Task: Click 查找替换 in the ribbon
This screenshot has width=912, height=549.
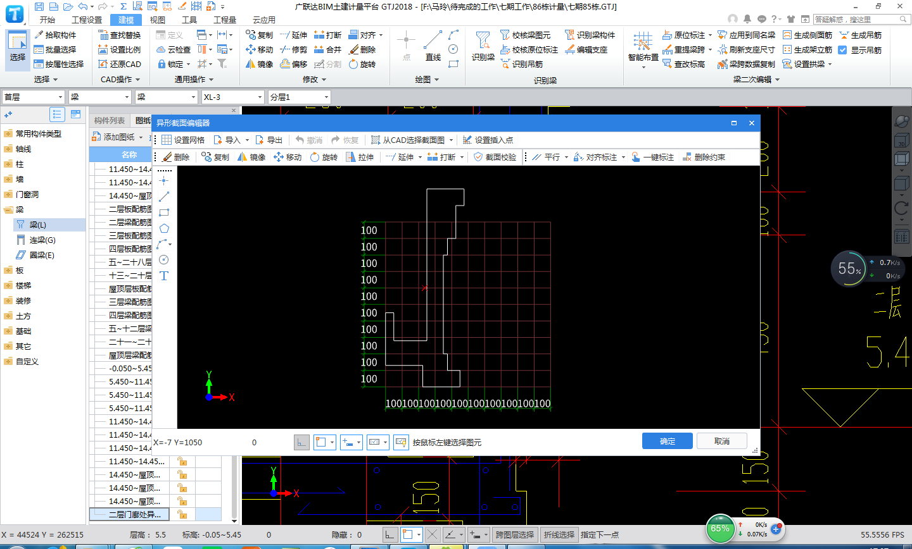Action: click(120, 35)
